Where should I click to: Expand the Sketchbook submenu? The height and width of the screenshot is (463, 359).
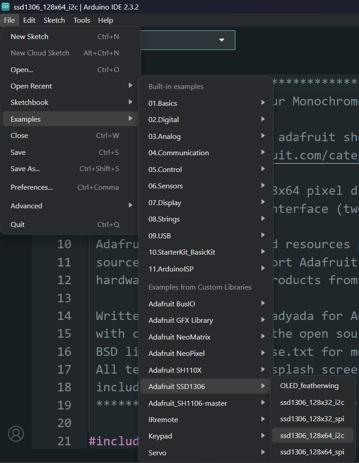(x=70, y=102)
